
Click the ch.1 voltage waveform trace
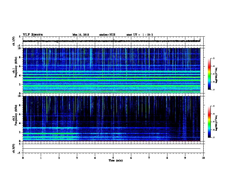111,41
